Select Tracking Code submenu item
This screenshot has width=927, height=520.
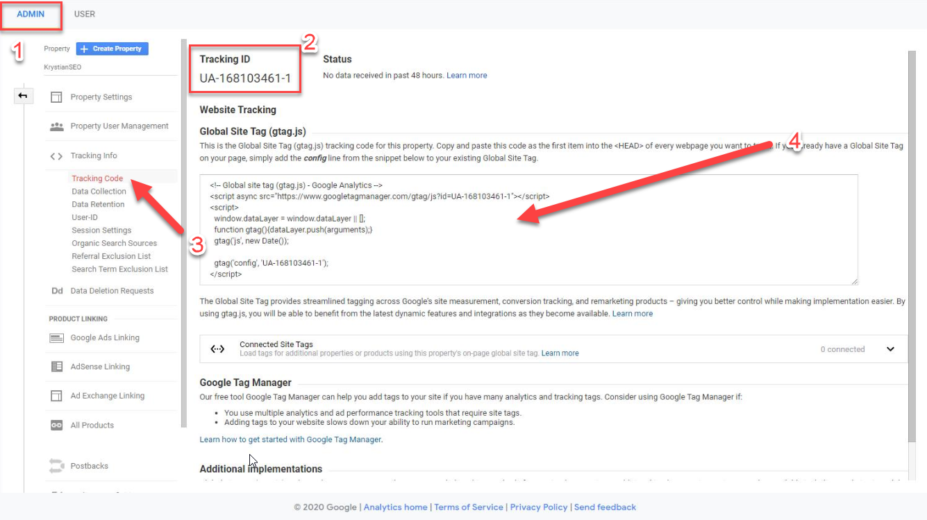point(97,178)
